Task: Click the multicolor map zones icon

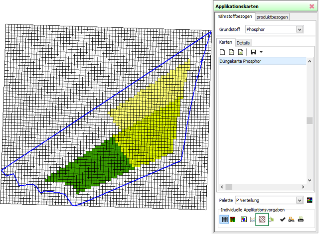Action: 243,219
